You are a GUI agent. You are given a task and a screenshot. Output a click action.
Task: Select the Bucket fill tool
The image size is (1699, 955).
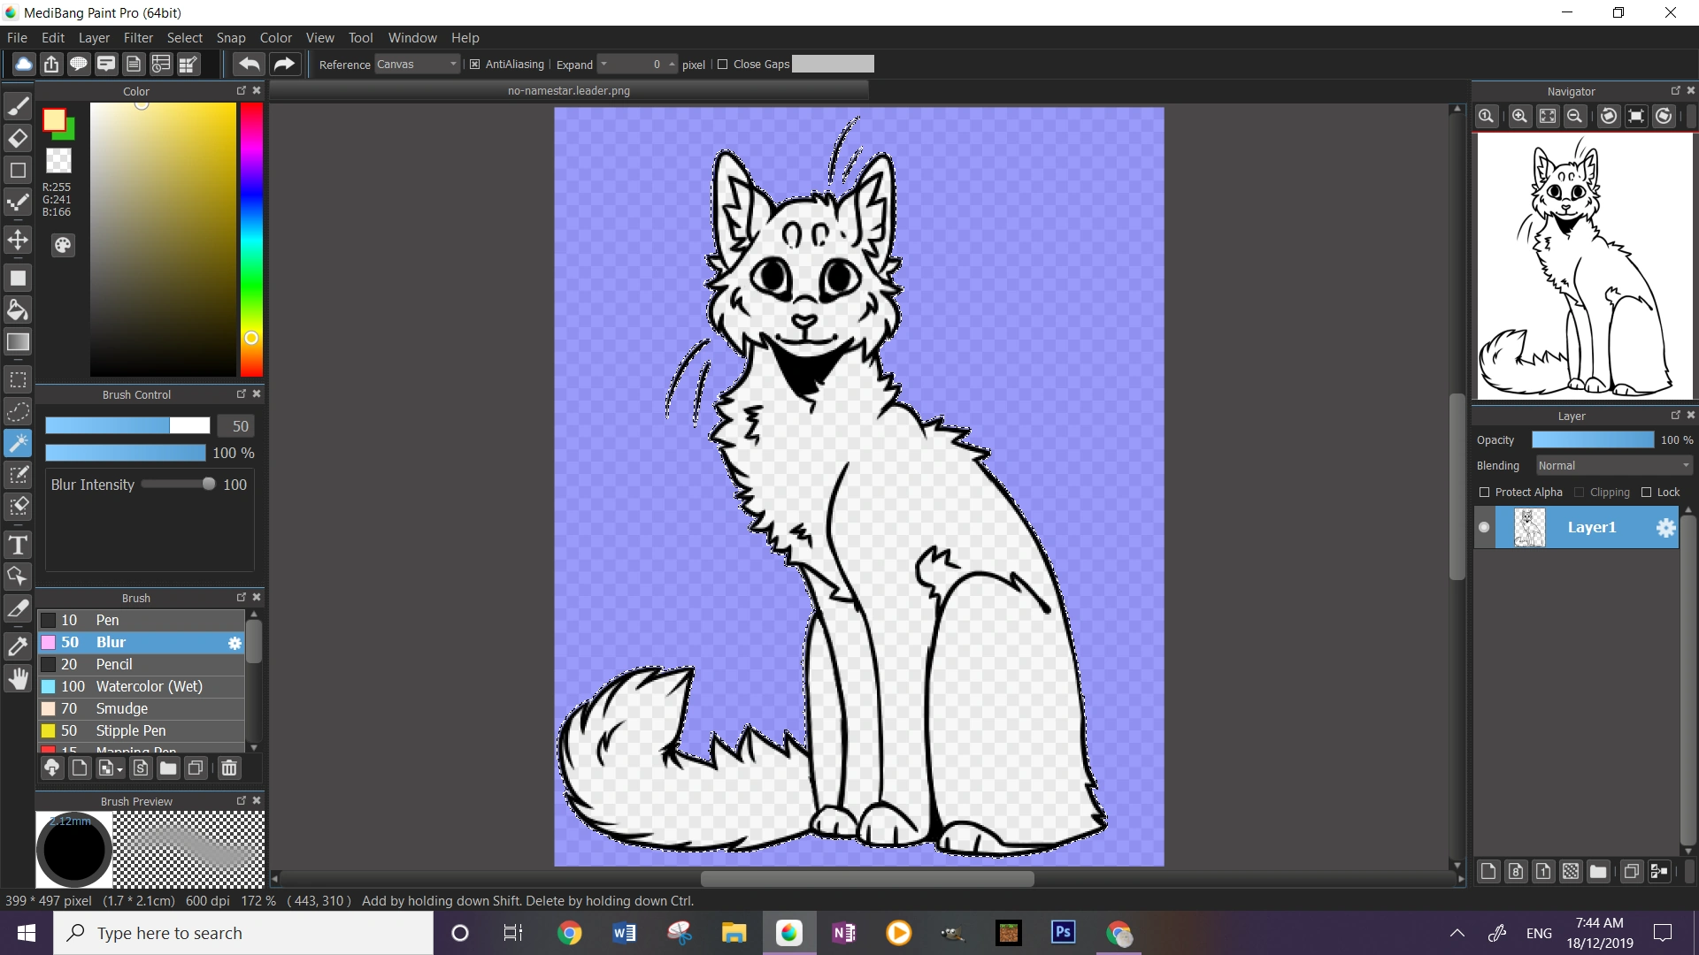[x=18, y=309]
